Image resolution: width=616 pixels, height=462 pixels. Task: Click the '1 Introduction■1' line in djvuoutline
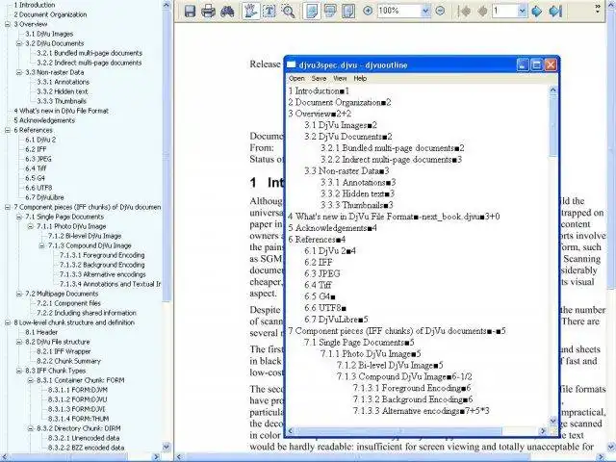(x=319, y=91)
